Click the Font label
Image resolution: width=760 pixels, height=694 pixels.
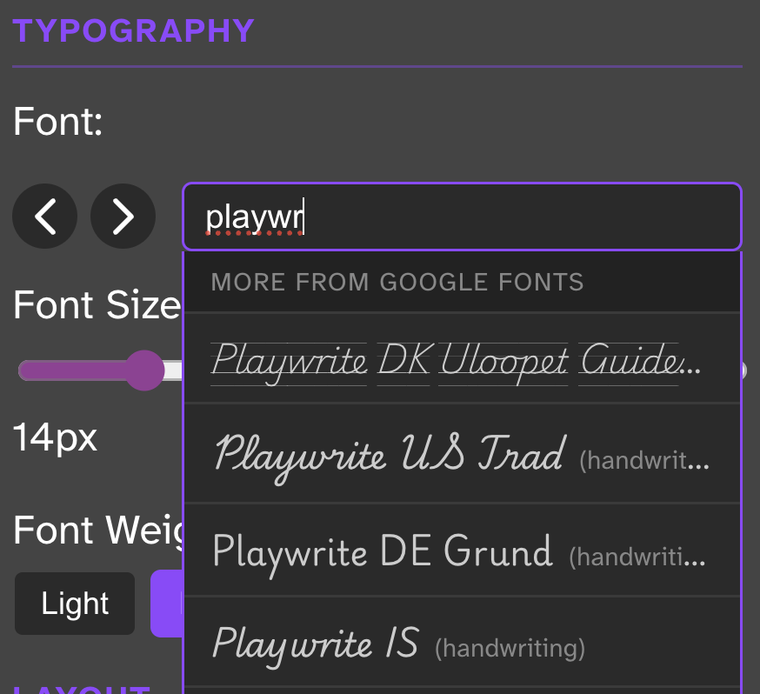click(57, 122)
